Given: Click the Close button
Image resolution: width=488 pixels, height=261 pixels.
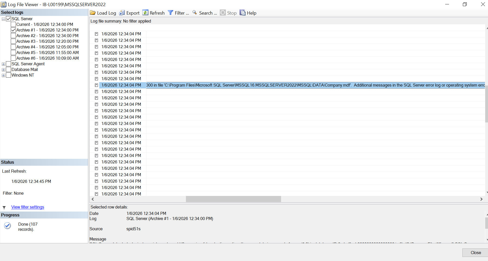Looking at the screenshot, I should click(x=475, y=253).
